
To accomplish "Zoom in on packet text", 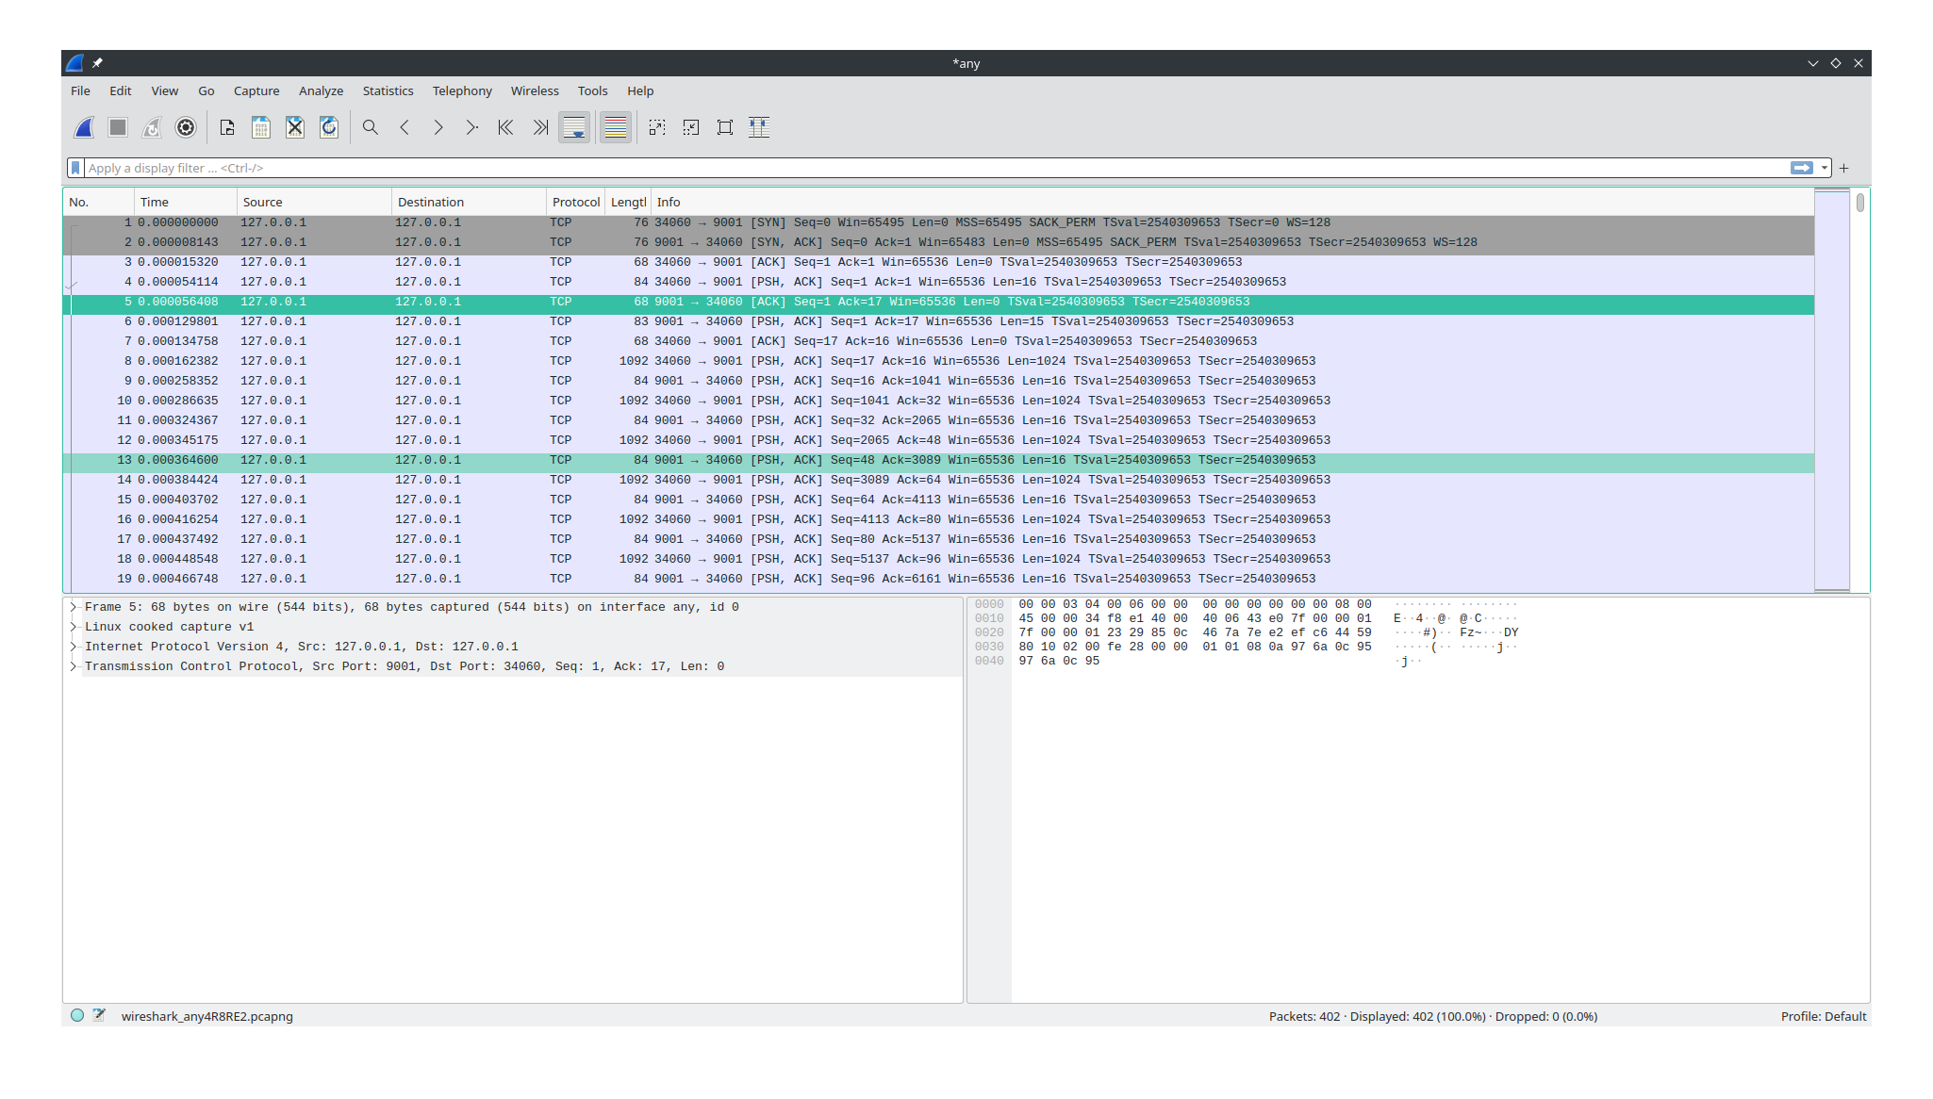I will click(657, 127).
